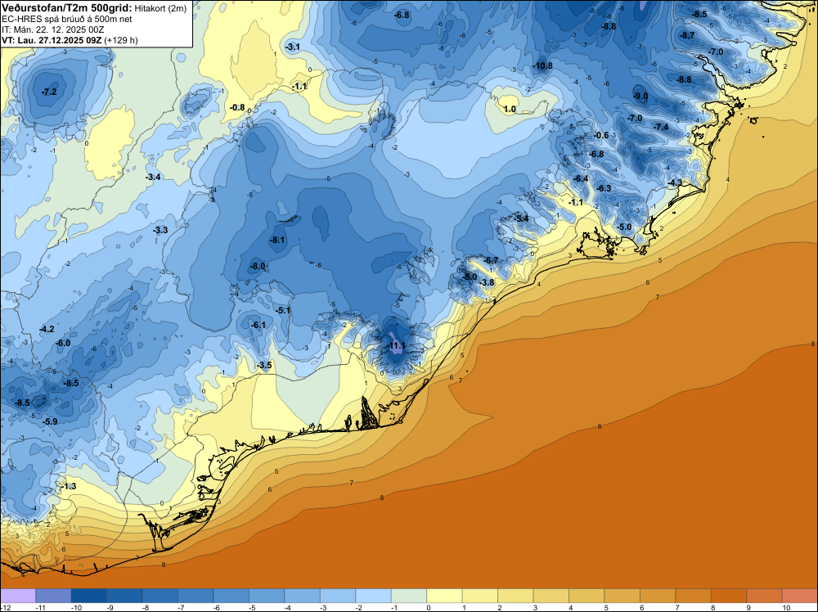Image resolution: width=818 pixels, height=612 pixels.
Task: Click the '-7.2' temperature label
Action: [49, 92]
